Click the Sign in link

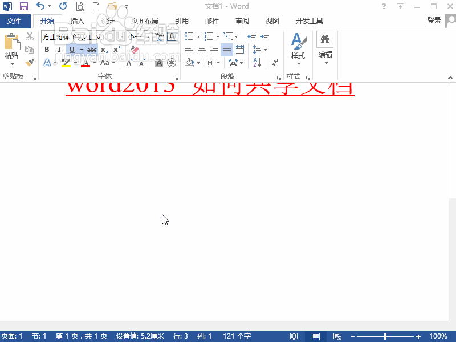point(434,21)
